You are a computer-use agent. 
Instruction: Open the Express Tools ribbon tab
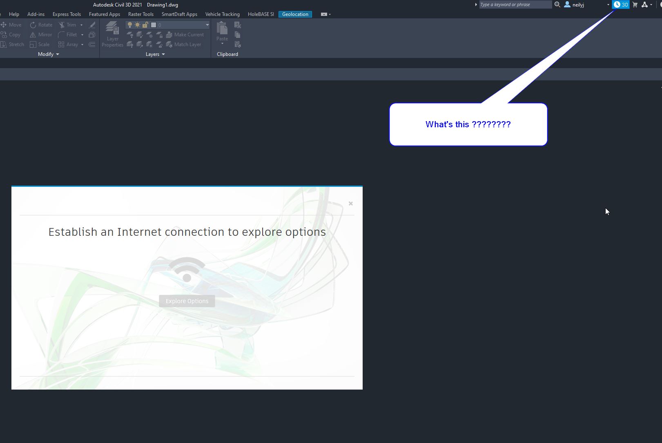pyautogui.click(x=67, y=14)
